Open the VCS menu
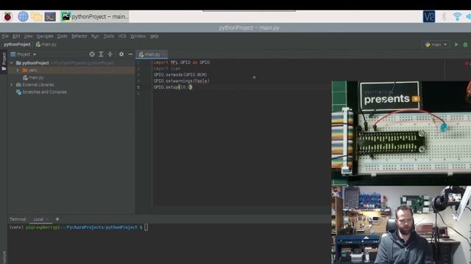 pyautogui.click(x=122, y=36)
